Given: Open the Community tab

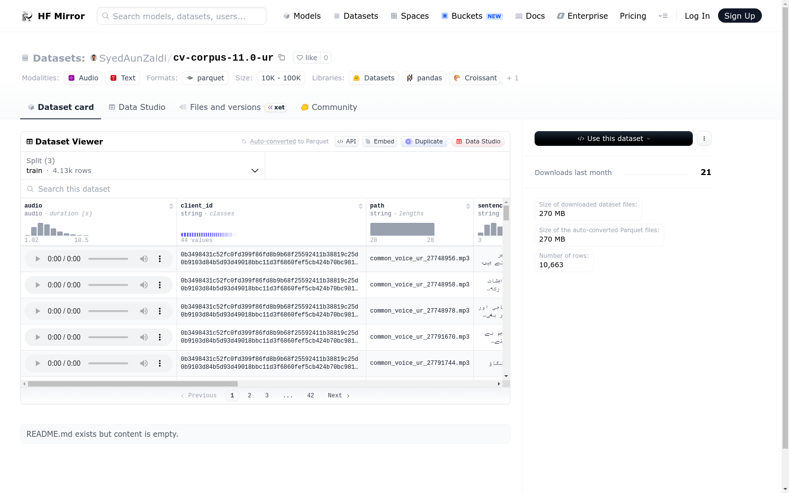Looking at the screenshot, I should click(x=329, y=107).
